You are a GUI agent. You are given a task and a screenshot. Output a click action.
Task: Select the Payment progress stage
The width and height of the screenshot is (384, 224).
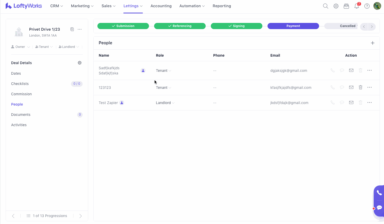[293, 26]
